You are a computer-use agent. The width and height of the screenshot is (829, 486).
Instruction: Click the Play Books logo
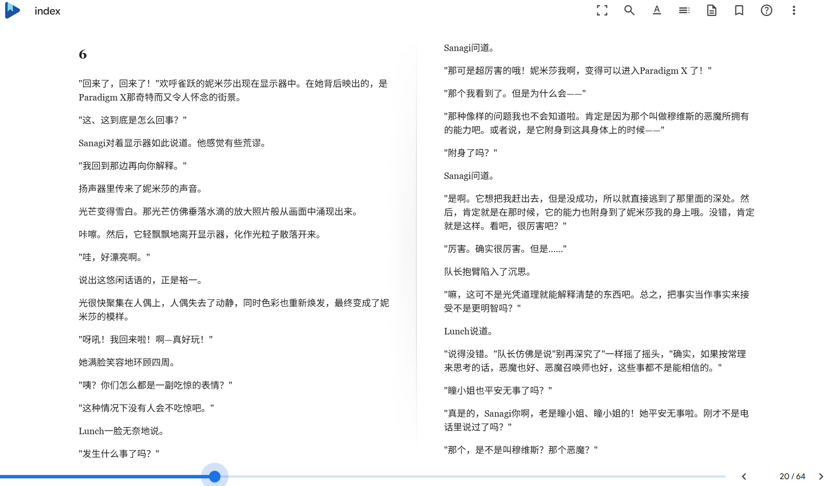pos(12,10)
